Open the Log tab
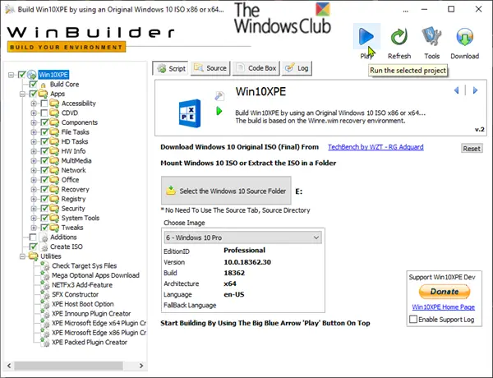 click(x=297, y=68)
